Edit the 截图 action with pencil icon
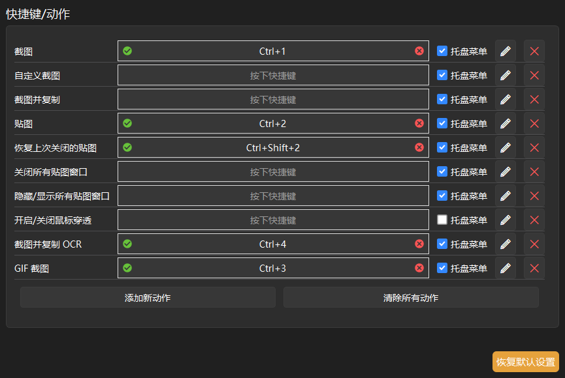Image resolution: width=565 pixels, height=378 pixels. point(506,51)
